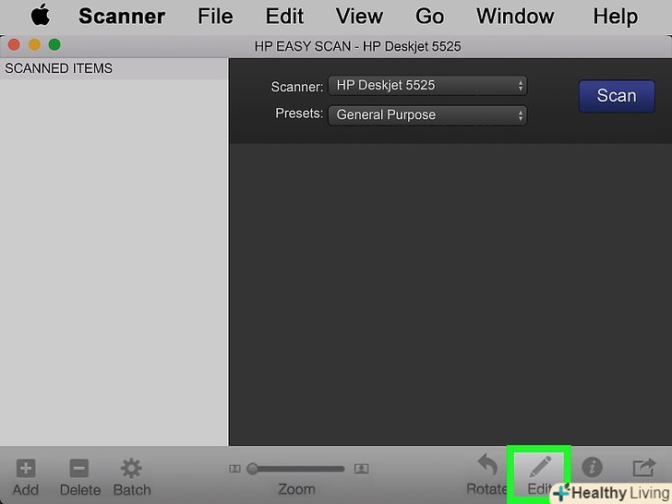Open the Apple menu

(41, 16)
